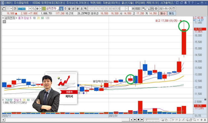Select the 분 minute chart period
Screen dimensions: 208x123
point(78,9)
